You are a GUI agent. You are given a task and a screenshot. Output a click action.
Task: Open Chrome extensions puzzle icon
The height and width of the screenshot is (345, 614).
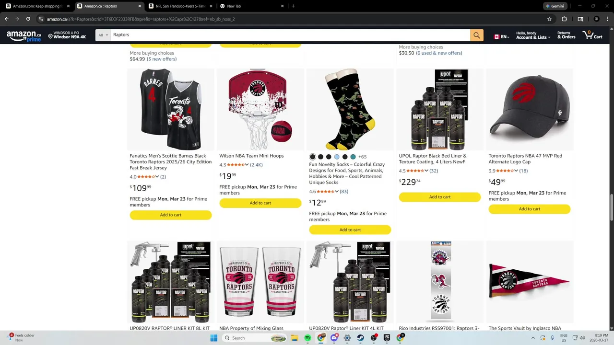tap(564, 19)
